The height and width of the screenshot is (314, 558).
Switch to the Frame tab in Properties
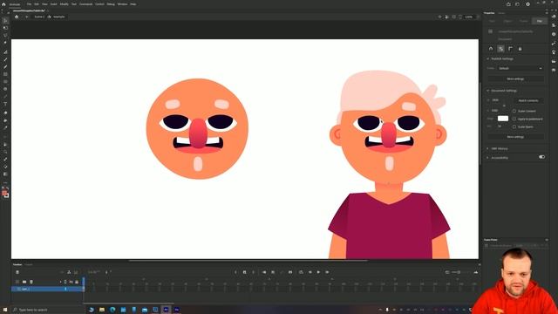pos(523,21)
